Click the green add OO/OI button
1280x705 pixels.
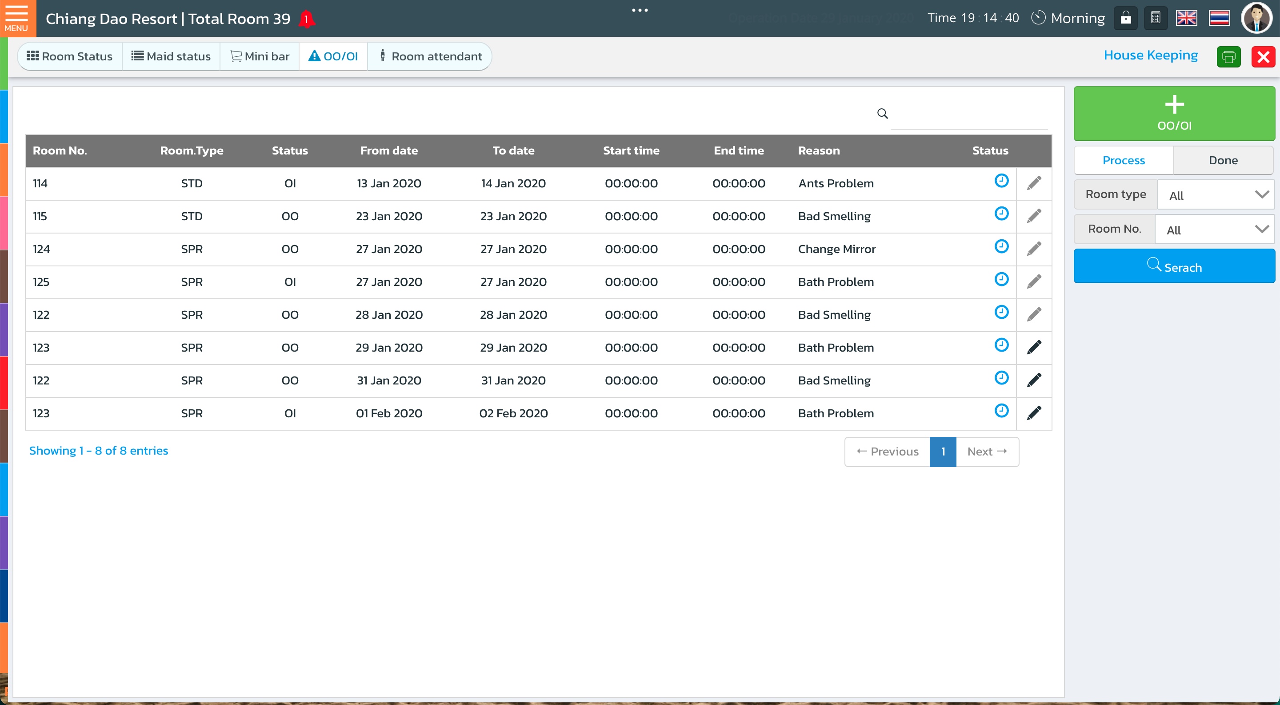1174,114
